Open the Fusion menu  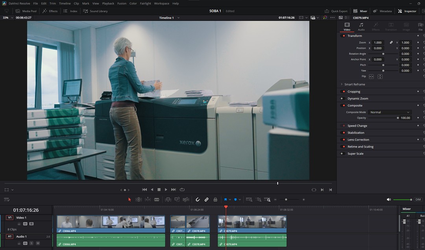122,4
